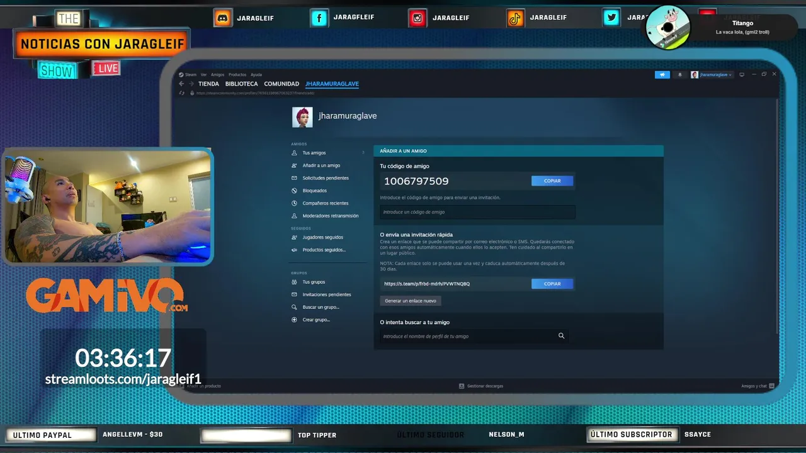Screen dimensions: 806x453
Task: Click the back navigation arrow
Action: (x=181, y=84)
